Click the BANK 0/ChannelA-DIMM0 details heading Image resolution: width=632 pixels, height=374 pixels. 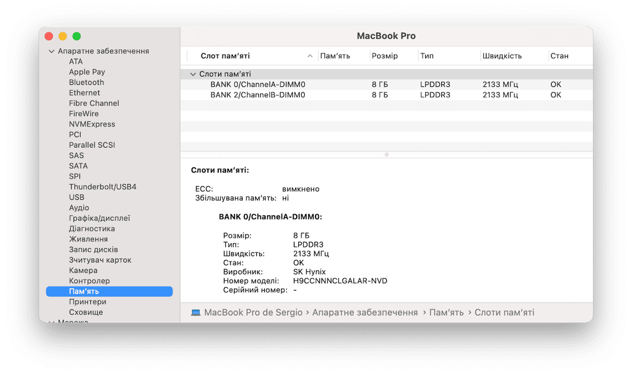point(270,217)
